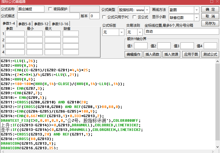Screen dimensions: 220x153
Task: Open the 参数9-12 tab
Action: 41,24
